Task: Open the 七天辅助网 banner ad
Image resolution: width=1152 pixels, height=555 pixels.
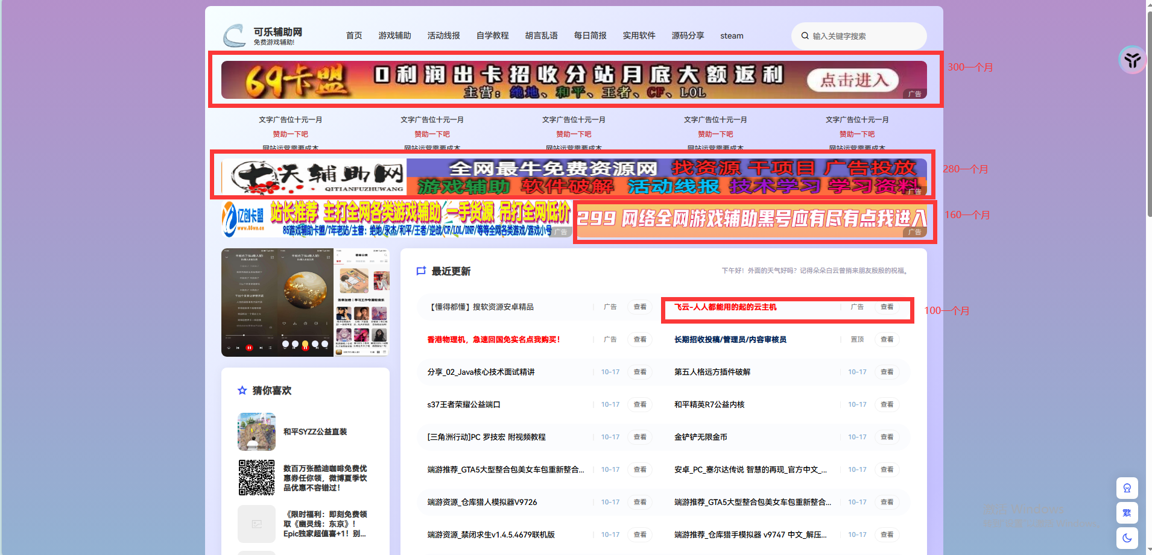Action: tap(574, 177)
